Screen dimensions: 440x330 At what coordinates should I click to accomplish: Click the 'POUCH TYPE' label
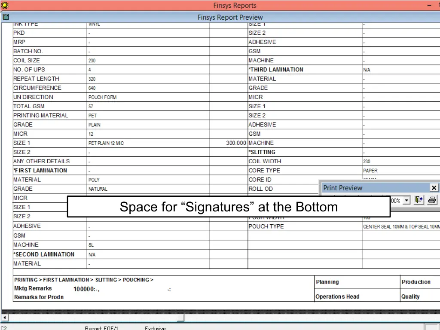click(x=266, y=226)
